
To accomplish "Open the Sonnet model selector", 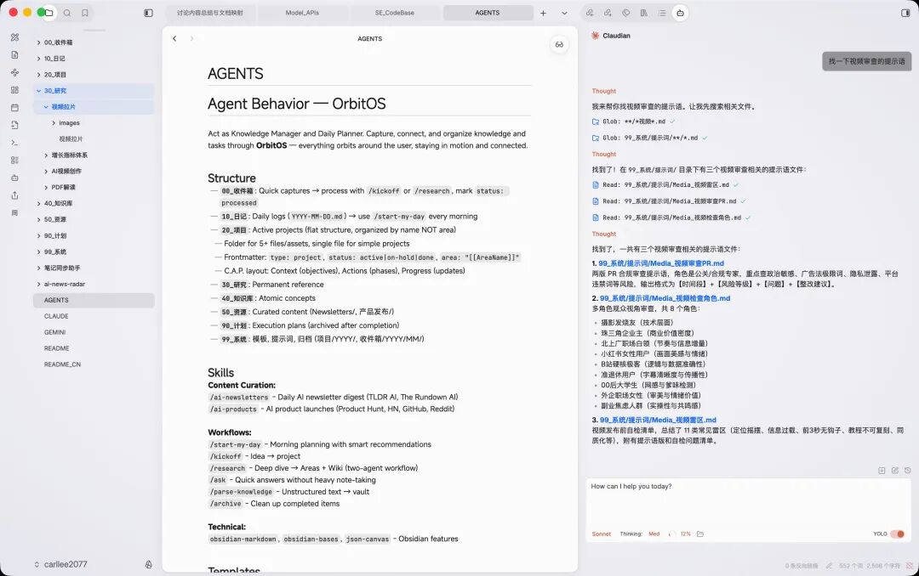I will tap(602, 534).
